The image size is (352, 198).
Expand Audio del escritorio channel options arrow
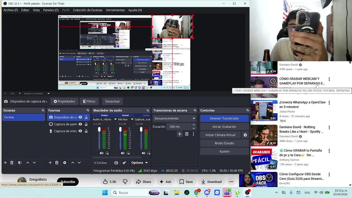pyautogui.click(x=115, y=119)
